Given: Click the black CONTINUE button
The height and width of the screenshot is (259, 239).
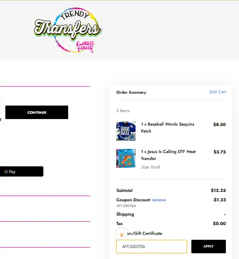Looking at the screenshot, I should 37,113.
